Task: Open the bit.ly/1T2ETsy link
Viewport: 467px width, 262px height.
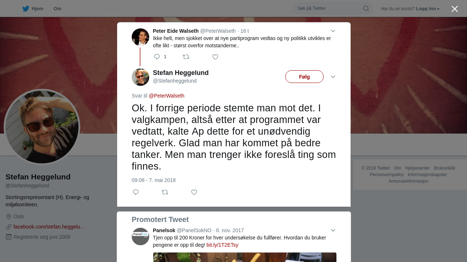Action: click(x=222, y=245)
